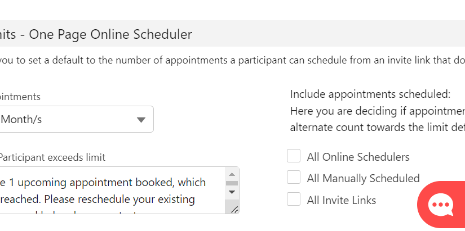Click the "All Online Schedulers" label text

[358, 157]
